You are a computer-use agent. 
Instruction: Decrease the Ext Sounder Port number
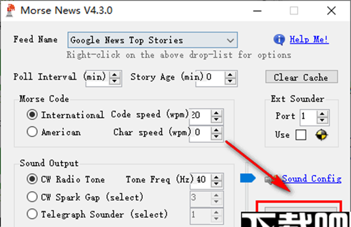(x=322, y=121)
